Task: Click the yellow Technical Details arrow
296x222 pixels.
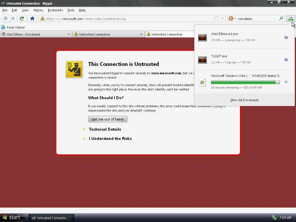Action: 84,129
